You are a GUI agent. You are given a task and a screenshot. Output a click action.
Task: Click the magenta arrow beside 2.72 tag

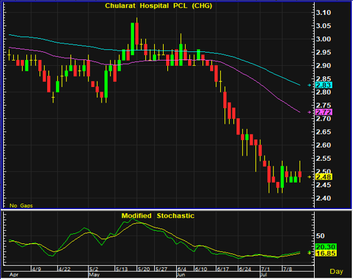tap(310, 112)
